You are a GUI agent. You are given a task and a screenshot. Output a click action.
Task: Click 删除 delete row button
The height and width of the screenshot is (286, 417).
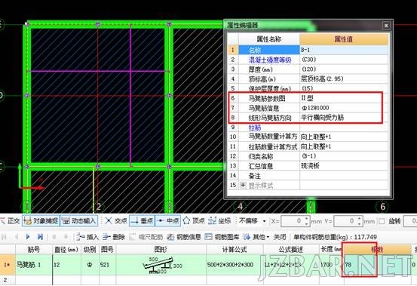pos(114,236)
